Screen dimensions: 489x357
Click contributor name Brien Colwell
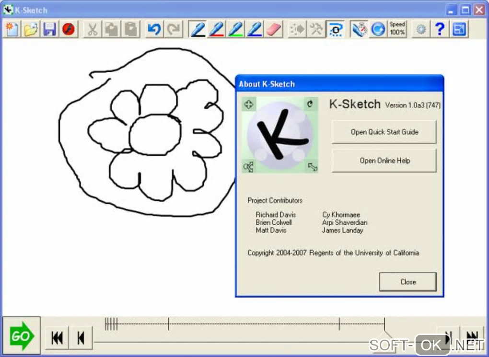(274, 222)
